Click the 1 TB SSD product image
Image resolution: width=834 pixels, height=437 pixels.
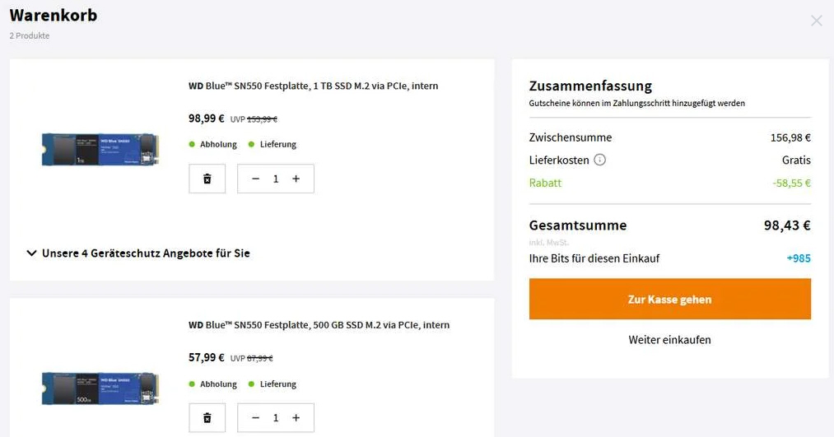pos(100,148)
